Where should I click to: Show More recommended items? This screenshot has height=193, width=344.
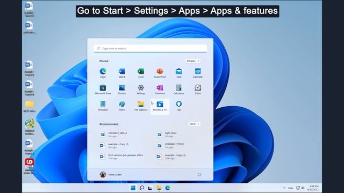click(x=194, y=124)
